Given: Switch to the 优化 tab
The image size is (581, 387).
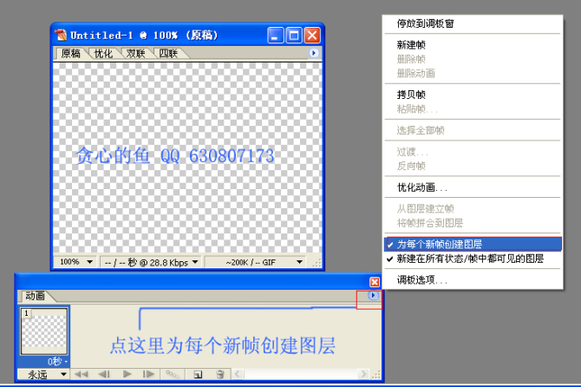Looking at the screenshot, I should [103, 54].
